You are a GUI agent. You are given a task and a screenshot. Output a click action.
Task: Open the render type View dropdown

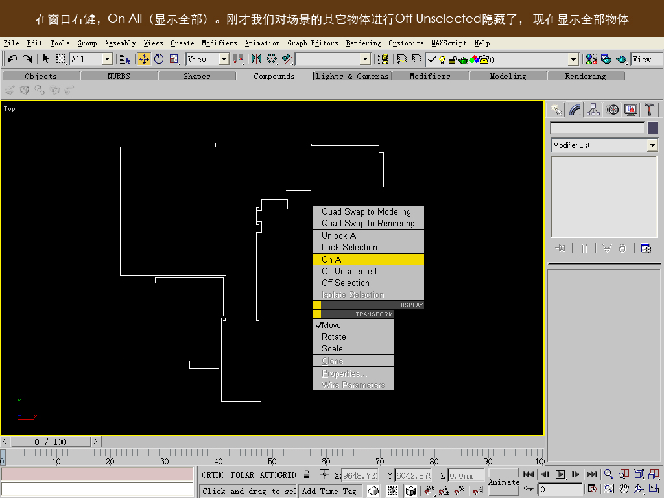[646, 59]
